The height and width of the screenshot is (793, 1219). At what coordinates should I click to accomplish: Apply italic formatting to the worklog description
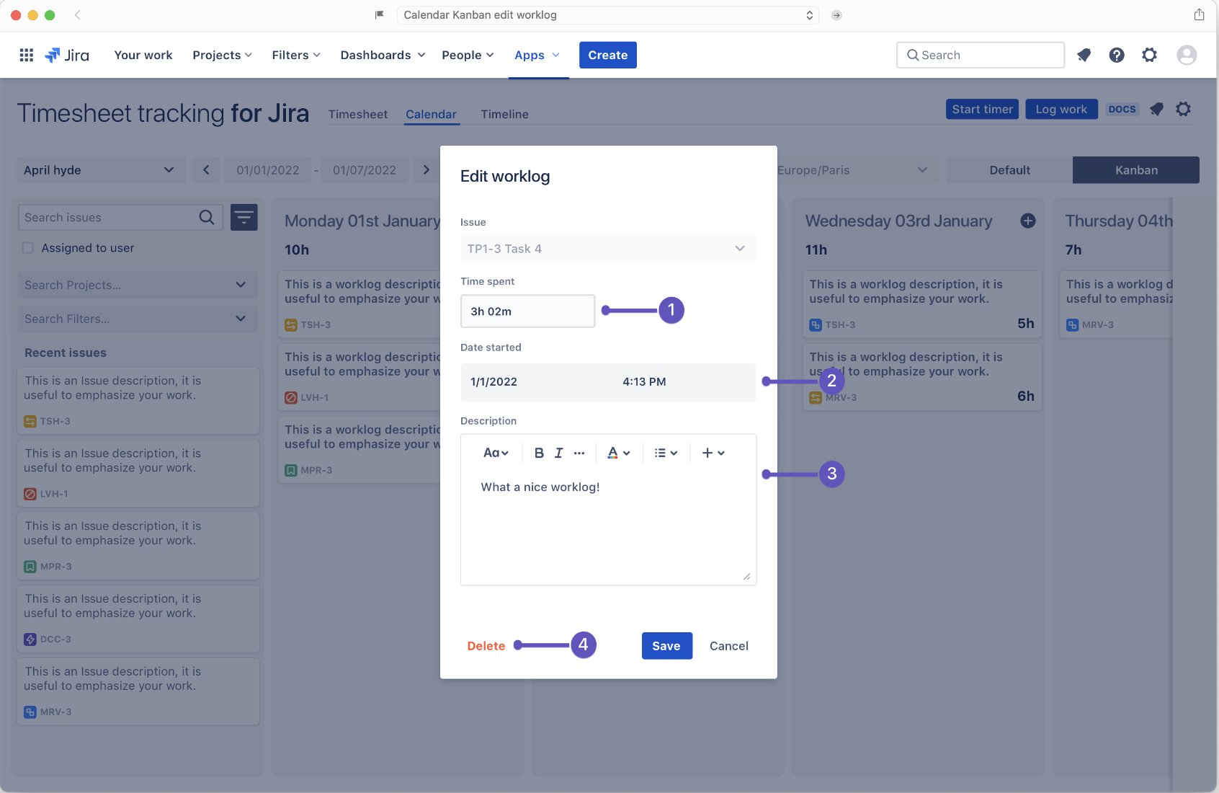click(558, 453)
